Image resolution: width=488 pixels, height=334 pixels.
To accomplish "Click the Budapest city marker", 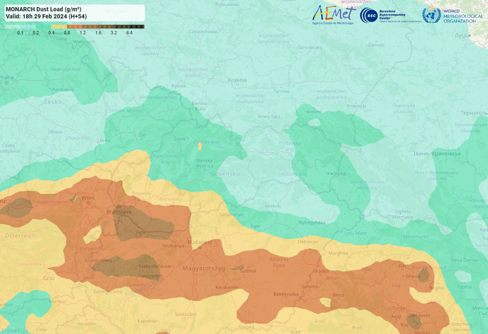I will click(x=200, y=247).
